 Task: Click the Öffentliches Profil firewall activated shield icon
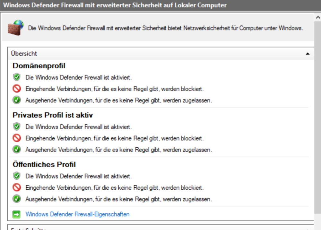click(17, 176)
